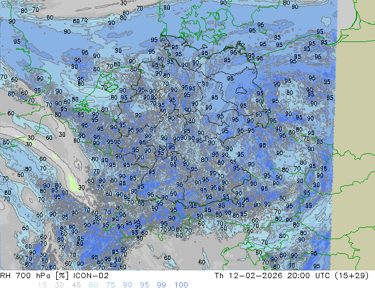Click the 'ICON-D2' model name
Image resolution: width=375 pixels, height=290 pixels.
(x=91, y=276)
